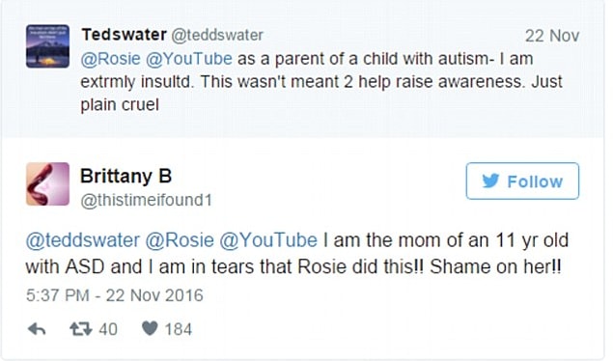The width and height of the screenshot is (613, 361).
Task: Follow Brittany B
Action: click(522, 180)
